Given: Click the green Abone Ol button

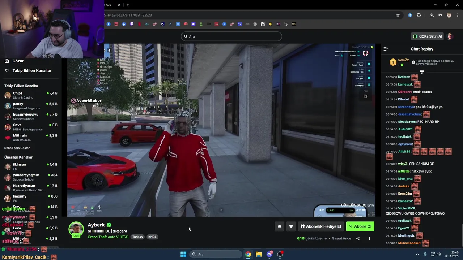Looking at the screenshot, I should click(x=360, y=226).
